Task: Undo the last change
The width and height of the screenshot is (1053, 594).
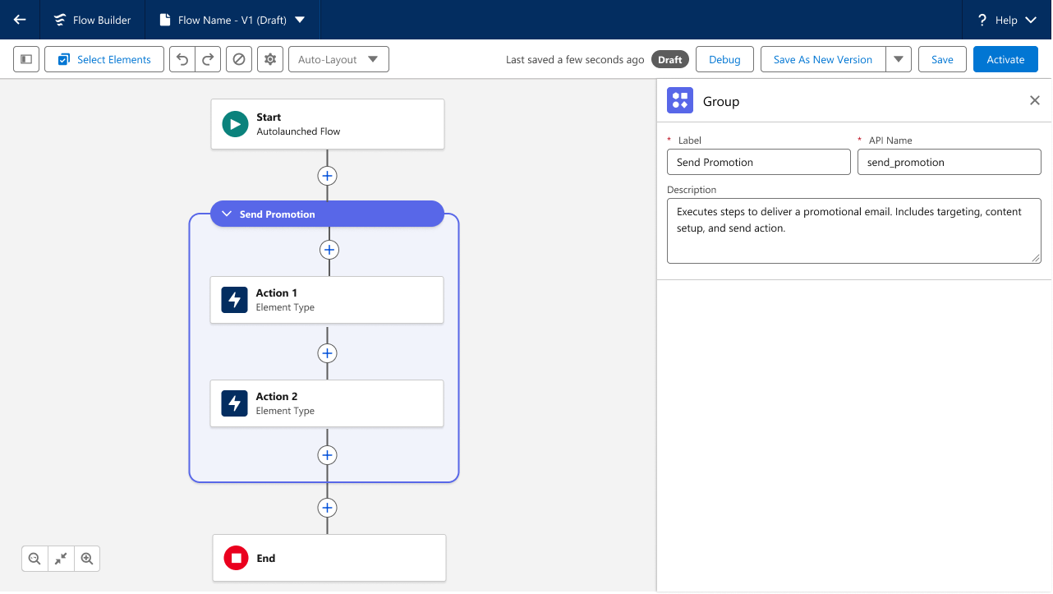Action: pos(182,59)
